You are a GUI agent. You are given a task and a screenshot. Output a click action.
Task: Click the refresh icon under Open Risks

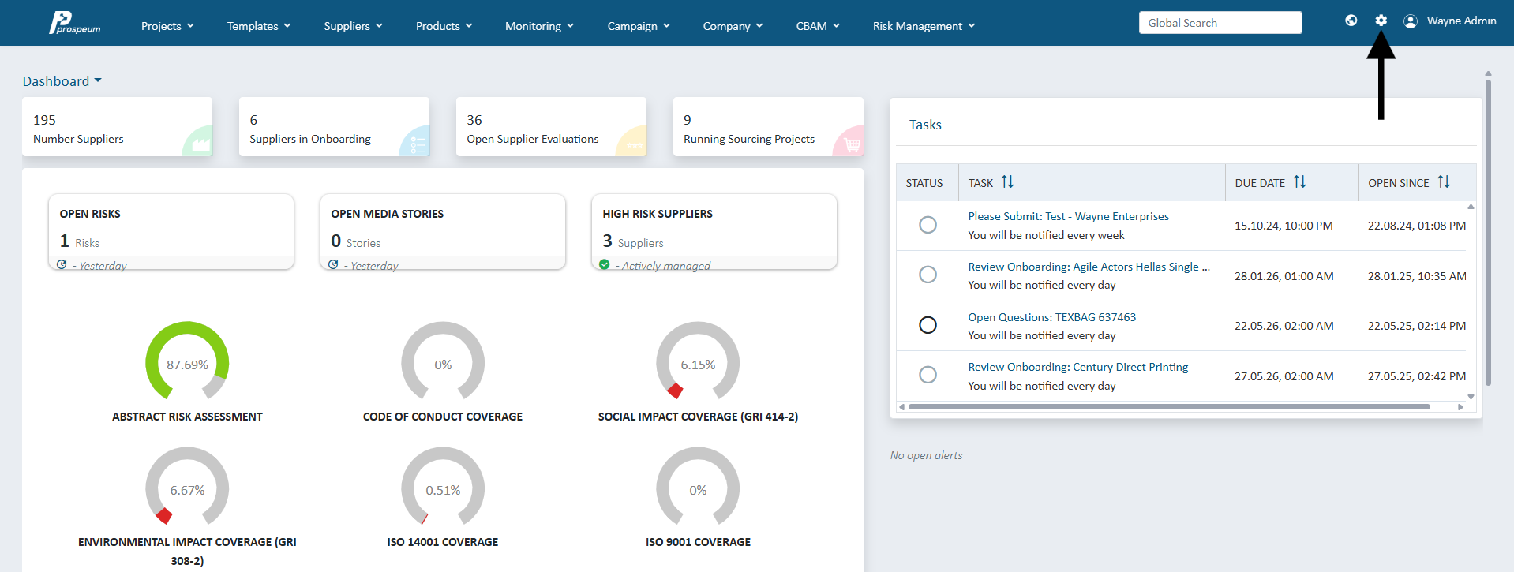point(62,264)
